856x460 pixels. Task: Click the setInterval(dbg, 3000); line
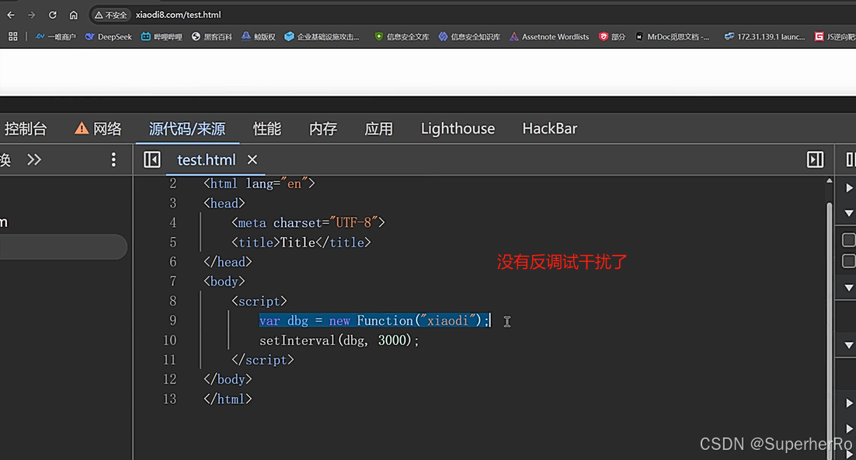[339, 340]
